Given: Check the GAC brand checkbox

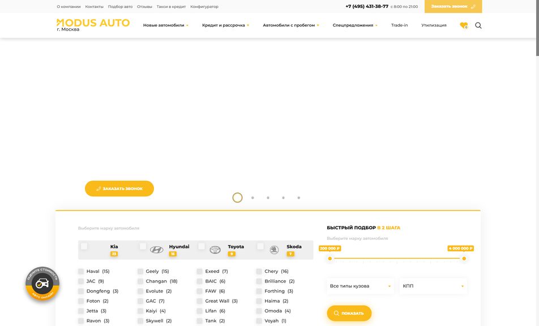Looking at the screenshot, I should click(140, 301).
